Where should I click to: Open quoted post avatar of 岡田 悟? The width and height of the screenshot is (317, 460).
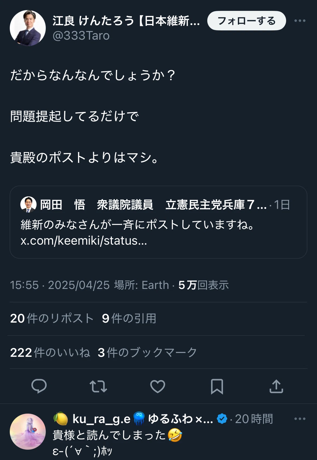[x=28, y=204]
